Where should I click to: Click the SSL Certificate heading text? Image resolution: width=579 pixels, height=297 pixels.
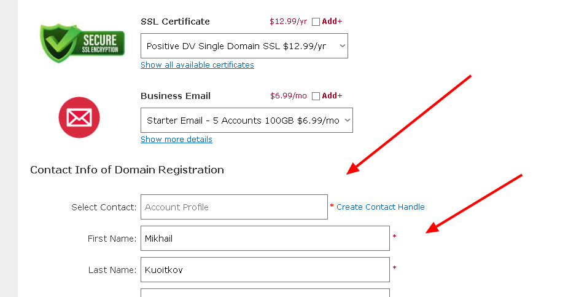175,22
